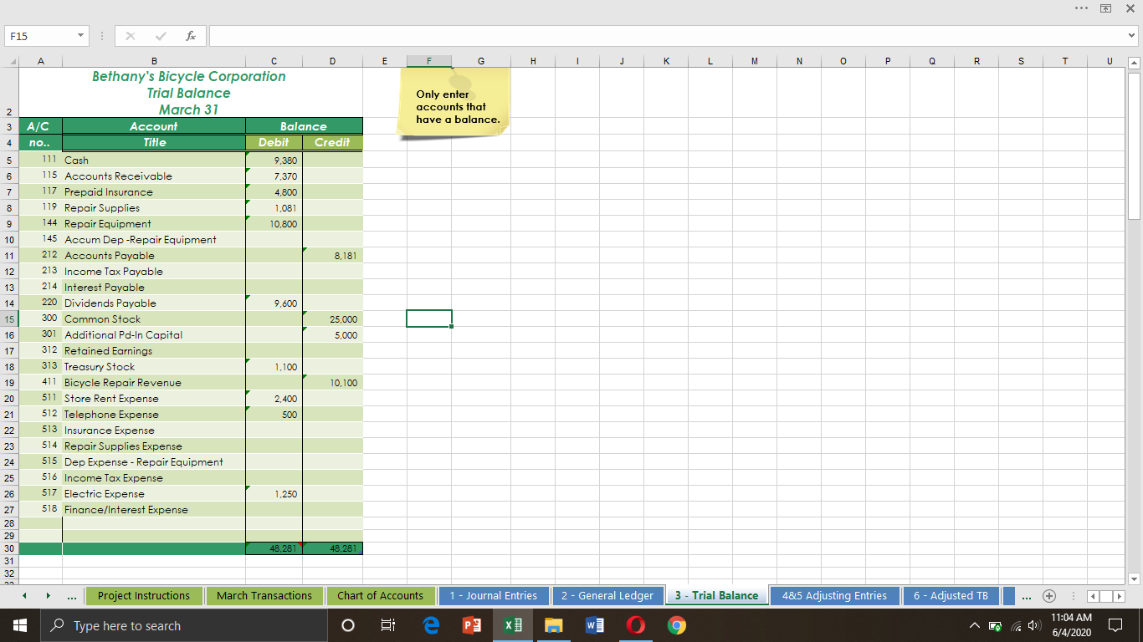Open Word from the taskbar

pyautogui.click(x=595, y=625)
